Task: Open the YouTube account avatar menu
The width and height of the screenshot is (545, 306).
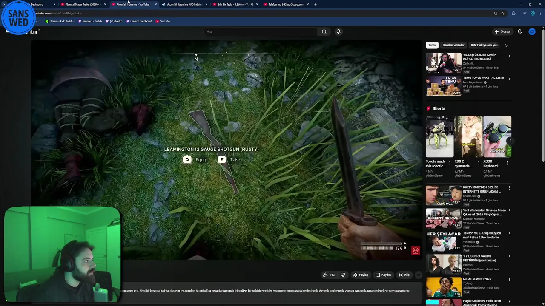Action: point(532,31)
